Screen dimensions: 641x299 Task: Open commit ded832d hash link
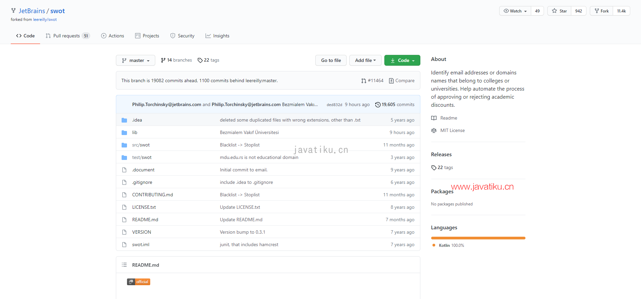click(x=334, y=105)
